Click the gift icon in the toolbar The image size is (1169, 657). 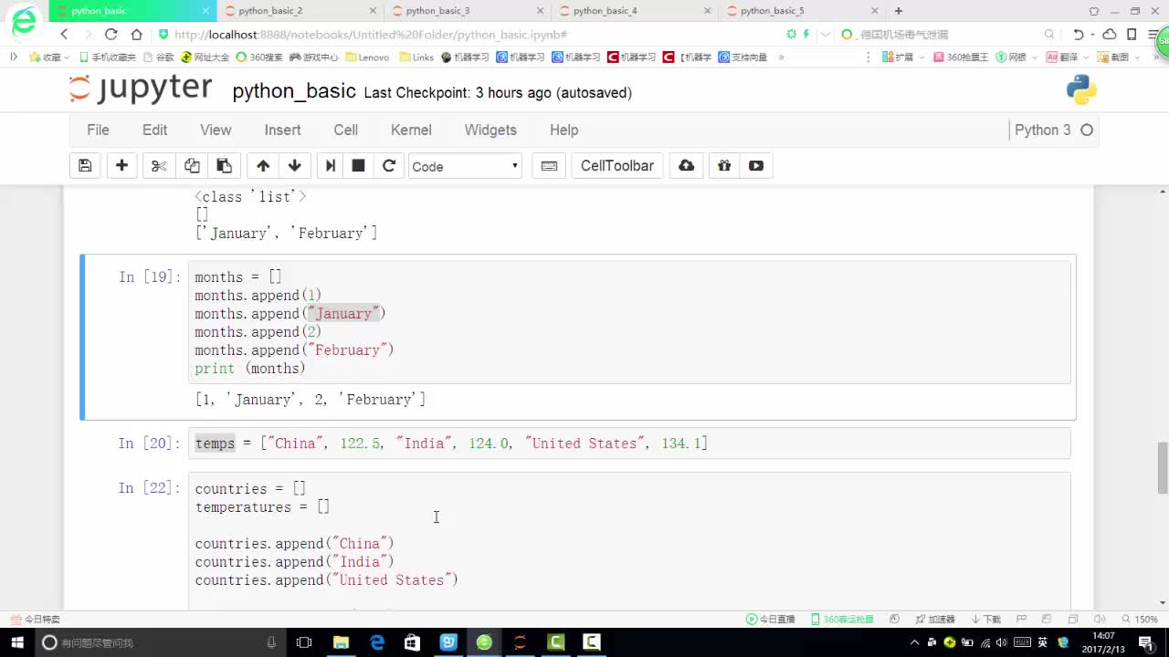[724, 166]
